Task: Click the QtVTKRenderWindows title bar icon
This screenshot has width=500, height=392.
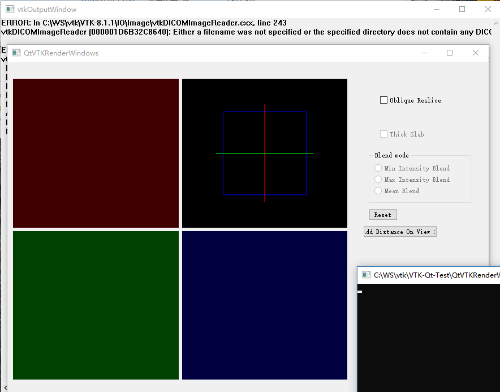Action: tap(16, 53)
